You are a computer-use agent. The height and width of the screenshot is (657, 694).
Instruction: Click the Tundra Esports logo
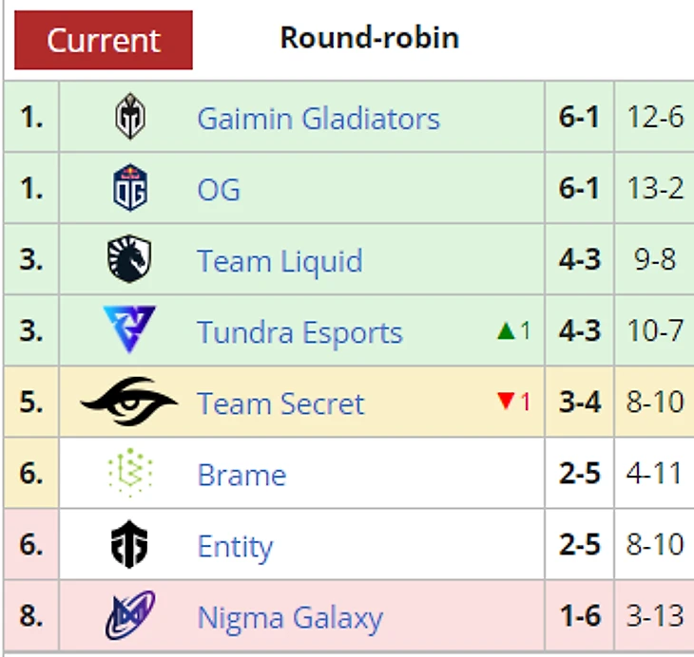130,331
